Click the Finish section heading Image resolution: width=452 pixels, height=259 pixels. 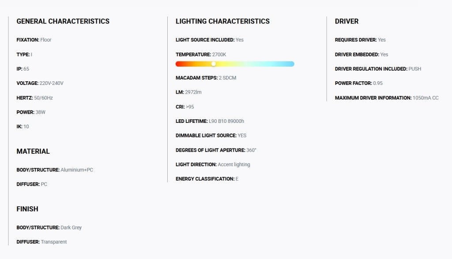[x=27, y=209]
